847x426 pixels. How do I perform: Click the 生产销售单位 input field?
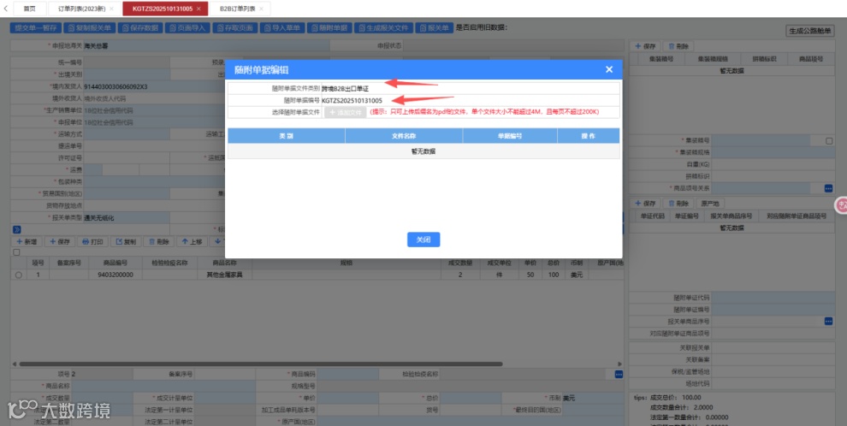(x=154, y=110)
